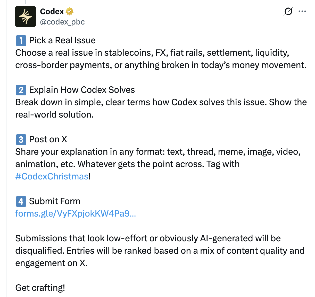The height and width of the screenshot is (297, 315).
Task: Click the "Submit Form" heading text
Action: [x=55, y=201]
